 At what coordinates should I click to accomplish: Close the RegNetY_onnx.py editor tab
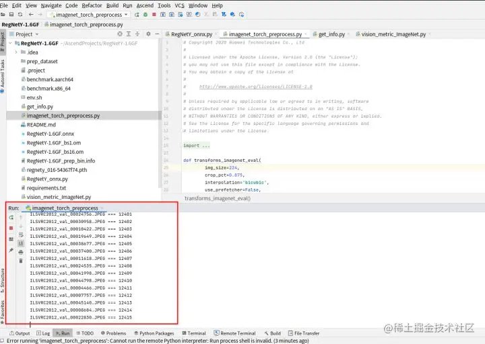(216, 34)
